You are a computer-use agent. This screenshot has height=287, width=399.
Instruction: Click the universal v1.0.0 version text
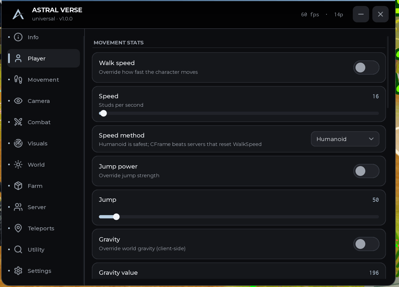tap(52, 19)
